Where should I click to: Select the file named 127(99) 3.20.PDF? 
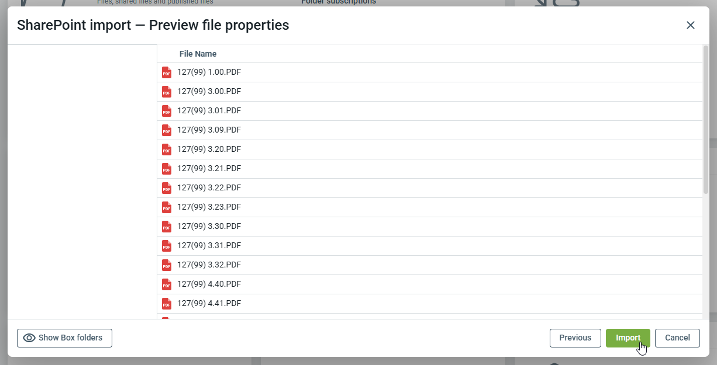209,150
